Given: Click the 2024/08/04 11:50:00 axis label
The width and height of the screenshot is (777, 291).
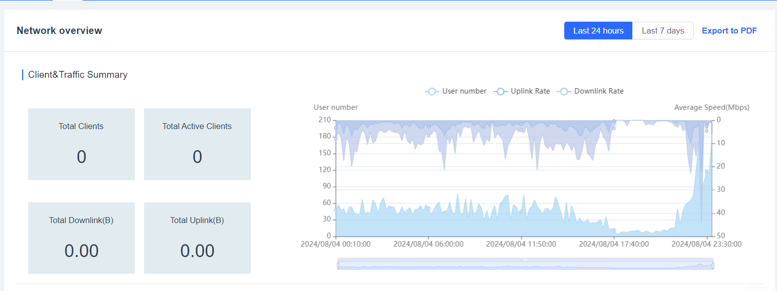Looking at the screenshot, I should [521, 244].
